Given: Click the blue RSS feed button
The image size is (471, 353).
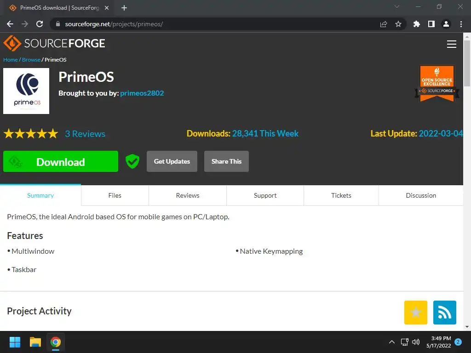Looking at the screenshot, I should (445, 313).
